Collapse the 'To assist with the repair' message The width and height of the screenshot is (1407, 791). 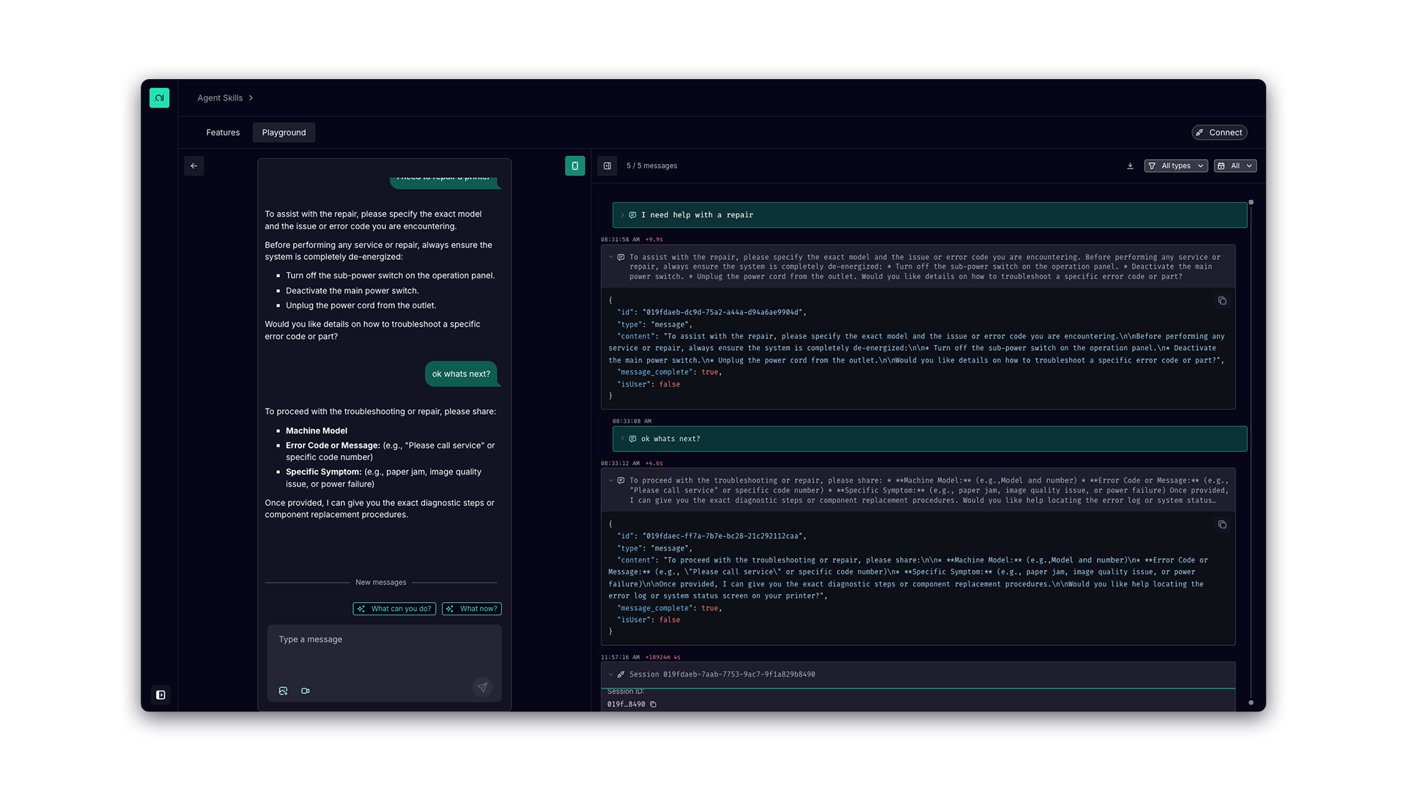[610, 257]
